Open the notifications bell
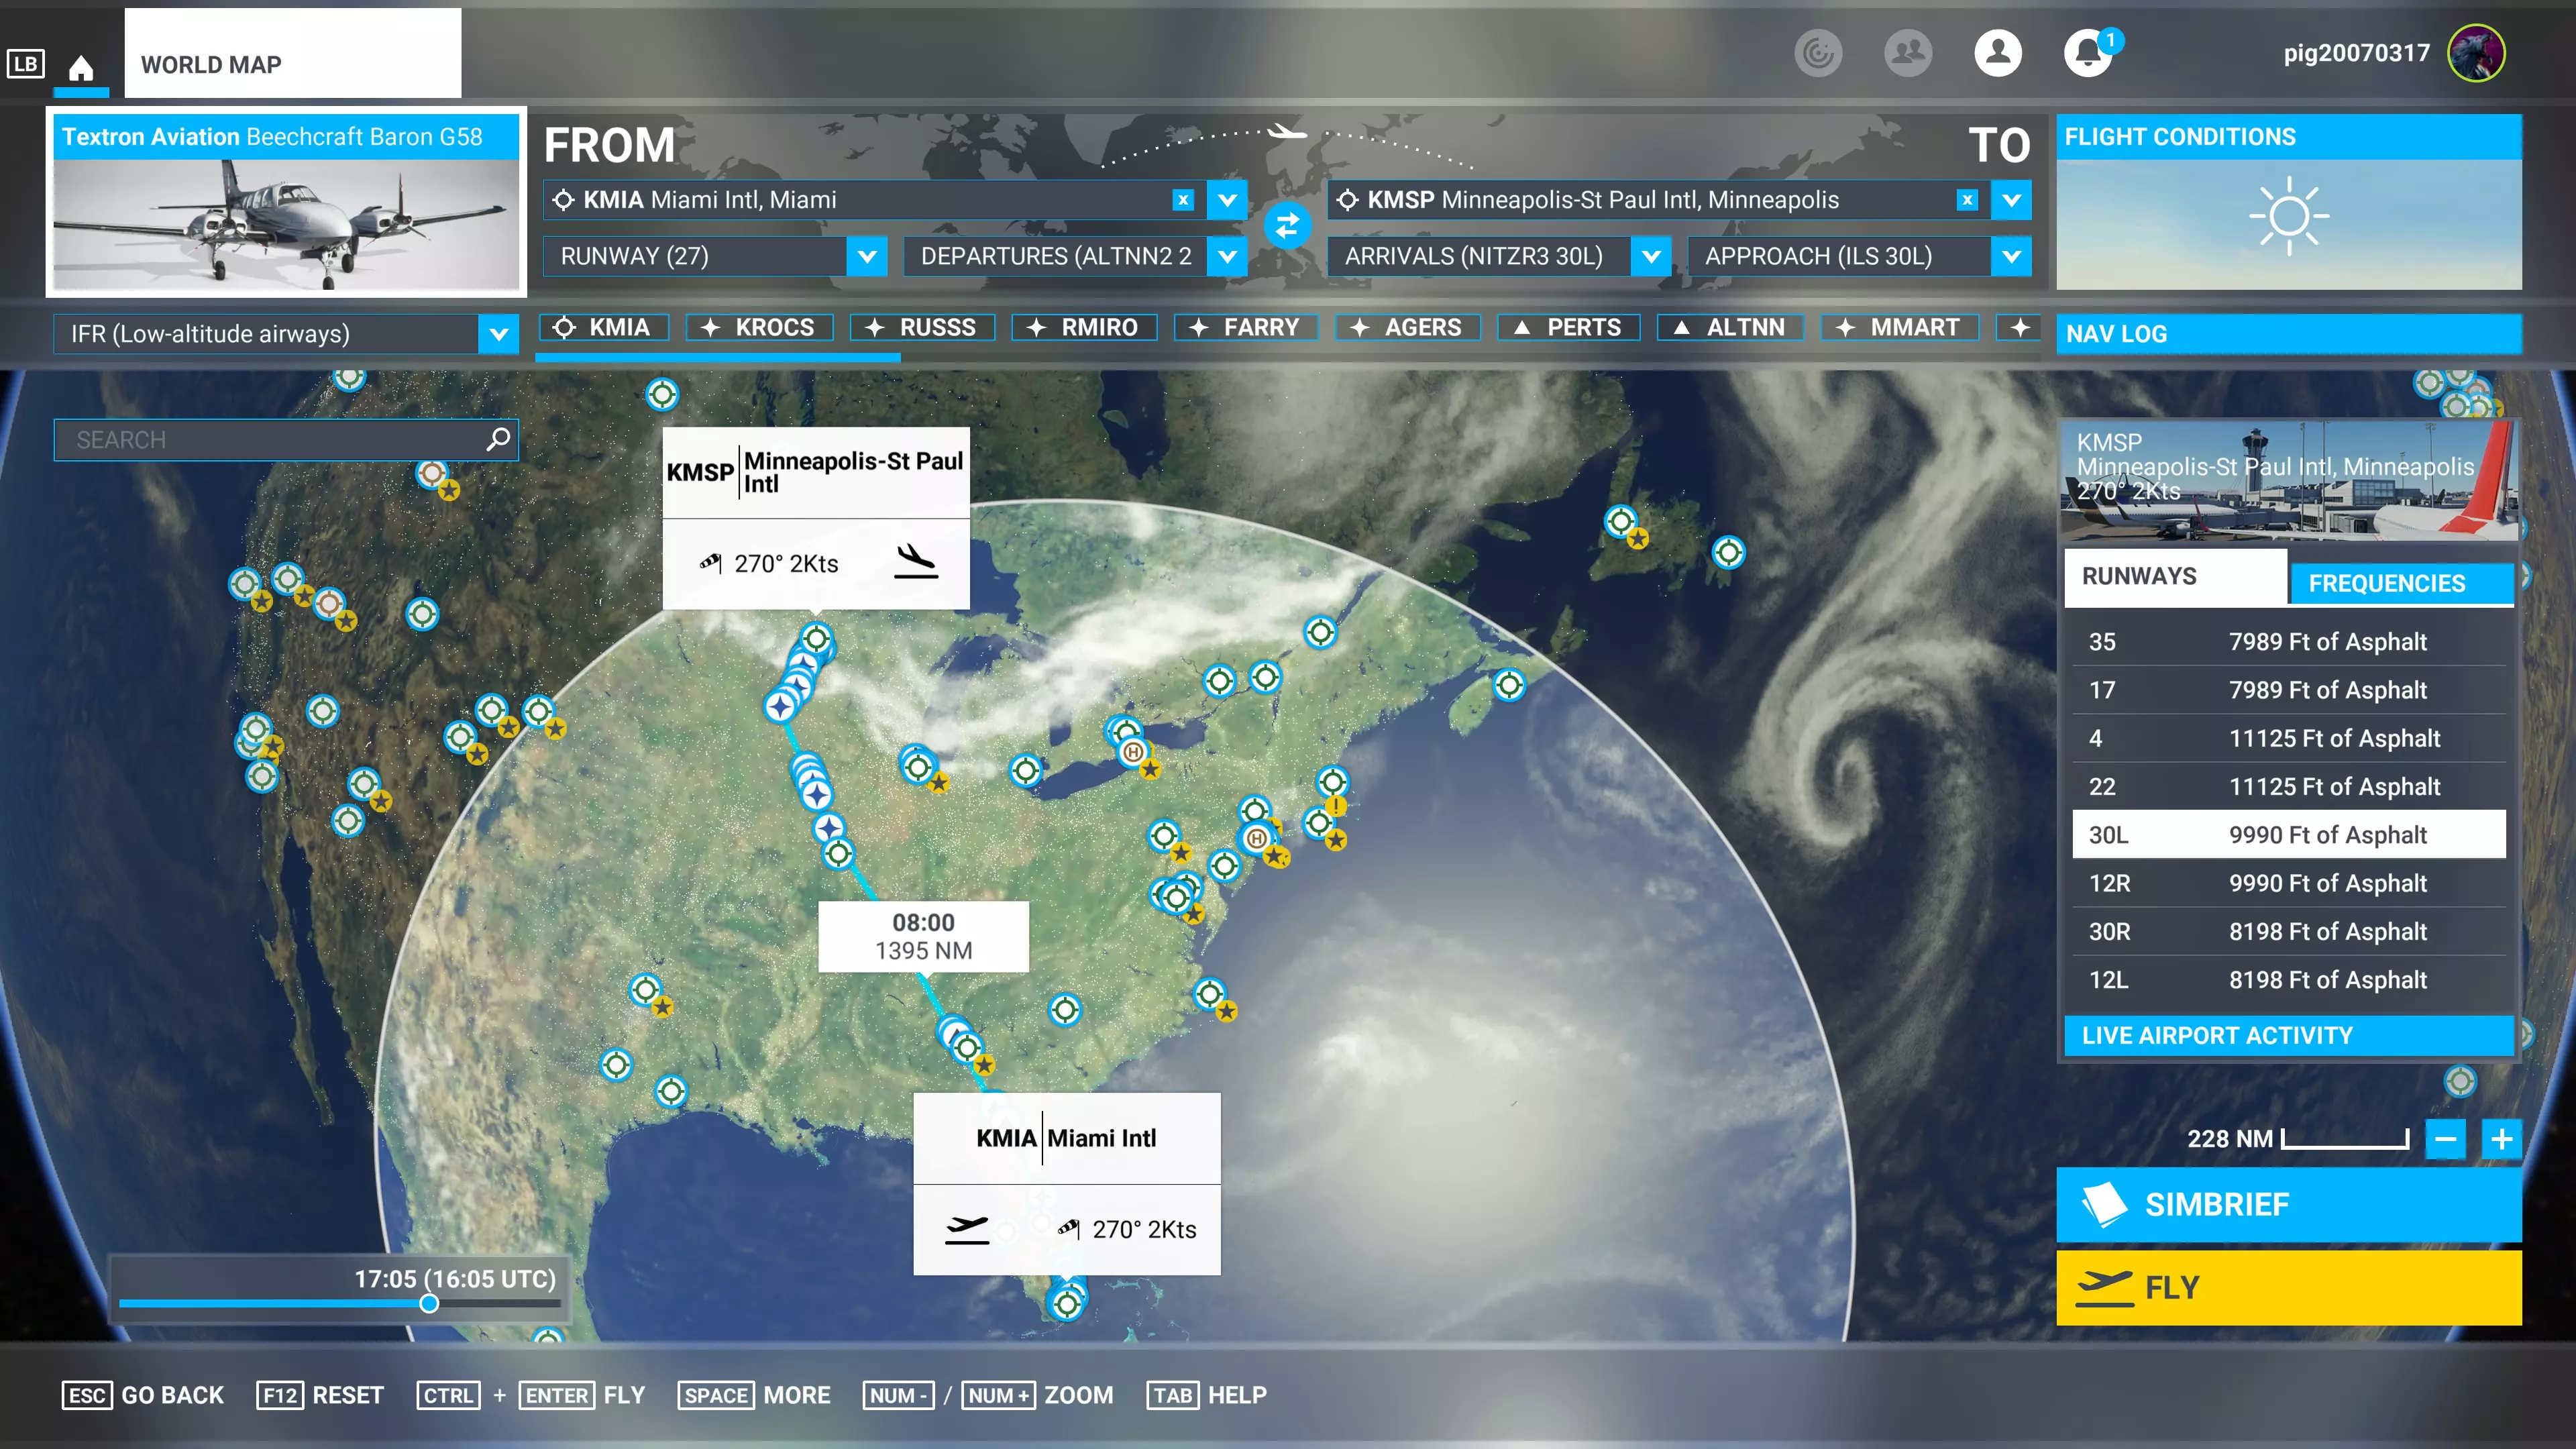 2088,53
